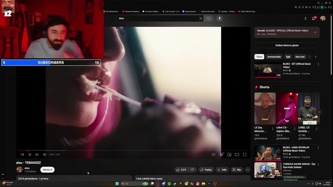This screenshot has width=333, height=187.
Task: Select the Size özel filter chip
Action: (300, 57)
